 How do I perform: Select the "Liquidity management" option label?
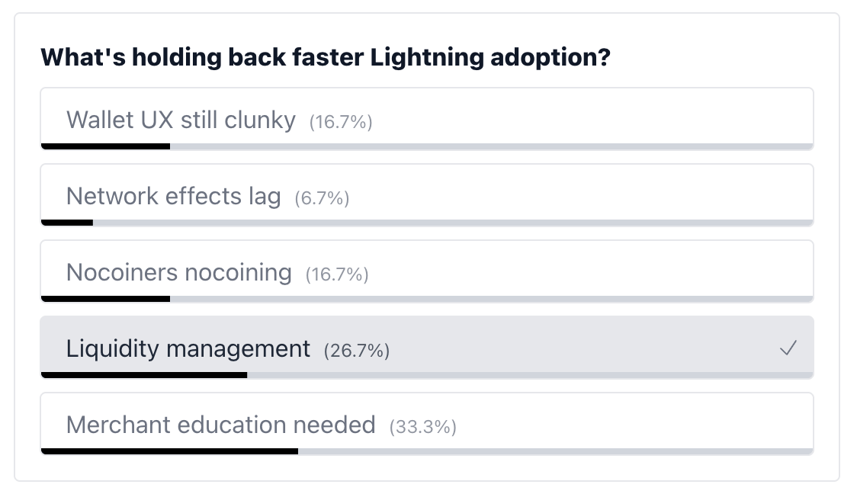pyautogui.click(x=188, y=348)
